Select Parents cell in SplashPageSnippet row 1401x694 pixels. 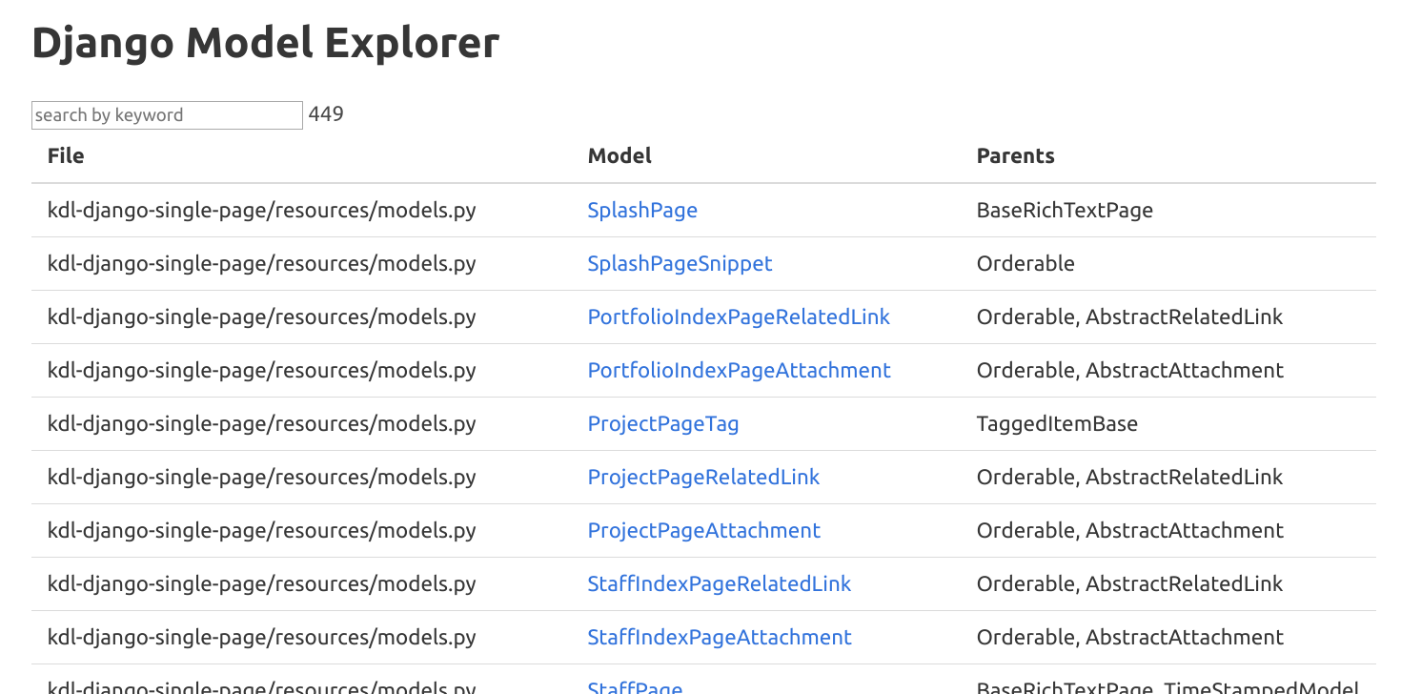(x=1025, y=264)
